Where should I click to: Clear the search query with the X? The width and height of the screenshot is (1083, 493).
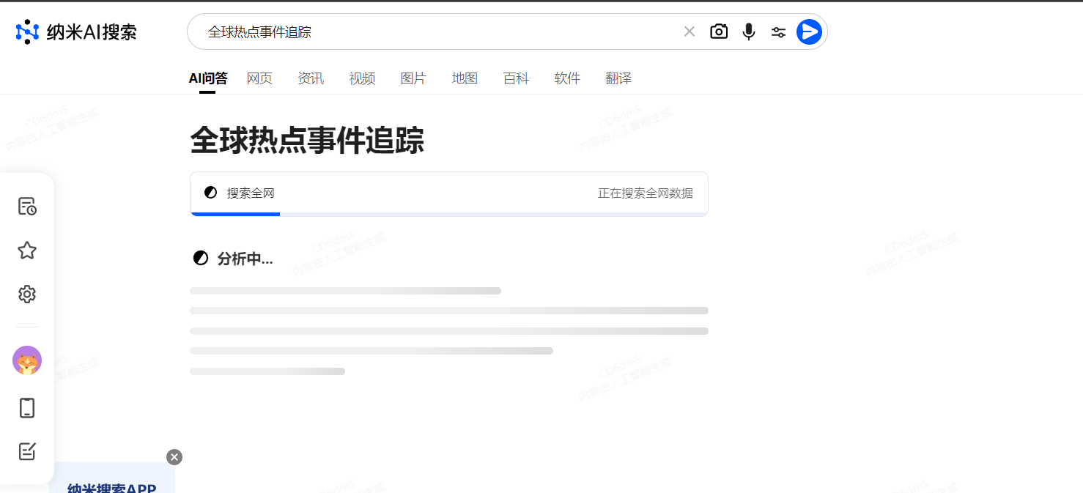click(x=689, y=31)
